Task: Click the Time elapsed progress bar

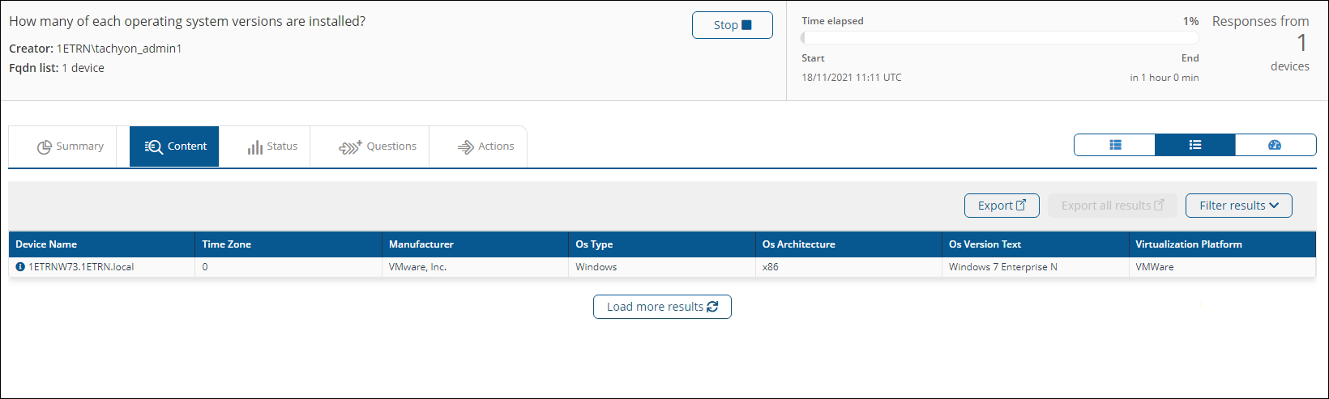Action: tap(999, 38)
